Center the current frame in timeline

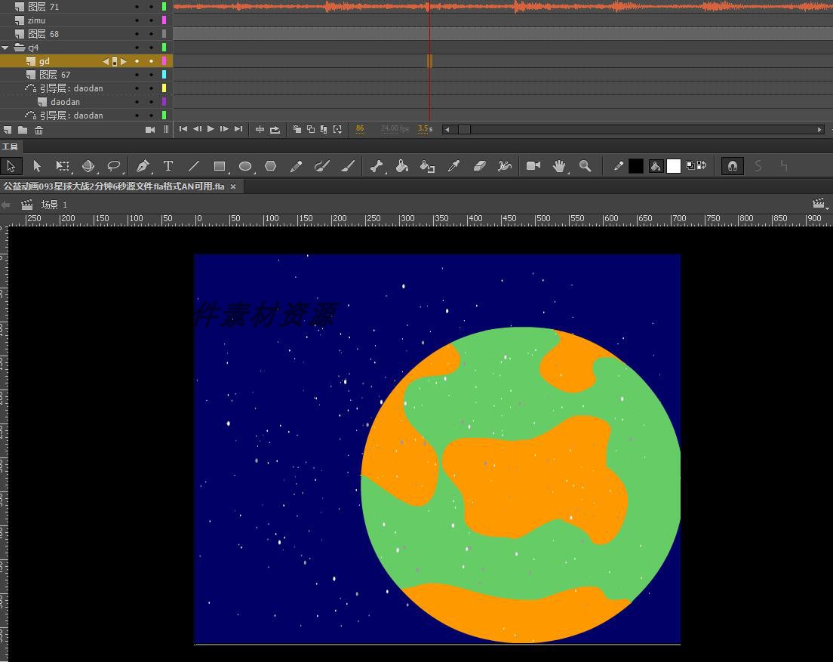click(260, 129)
